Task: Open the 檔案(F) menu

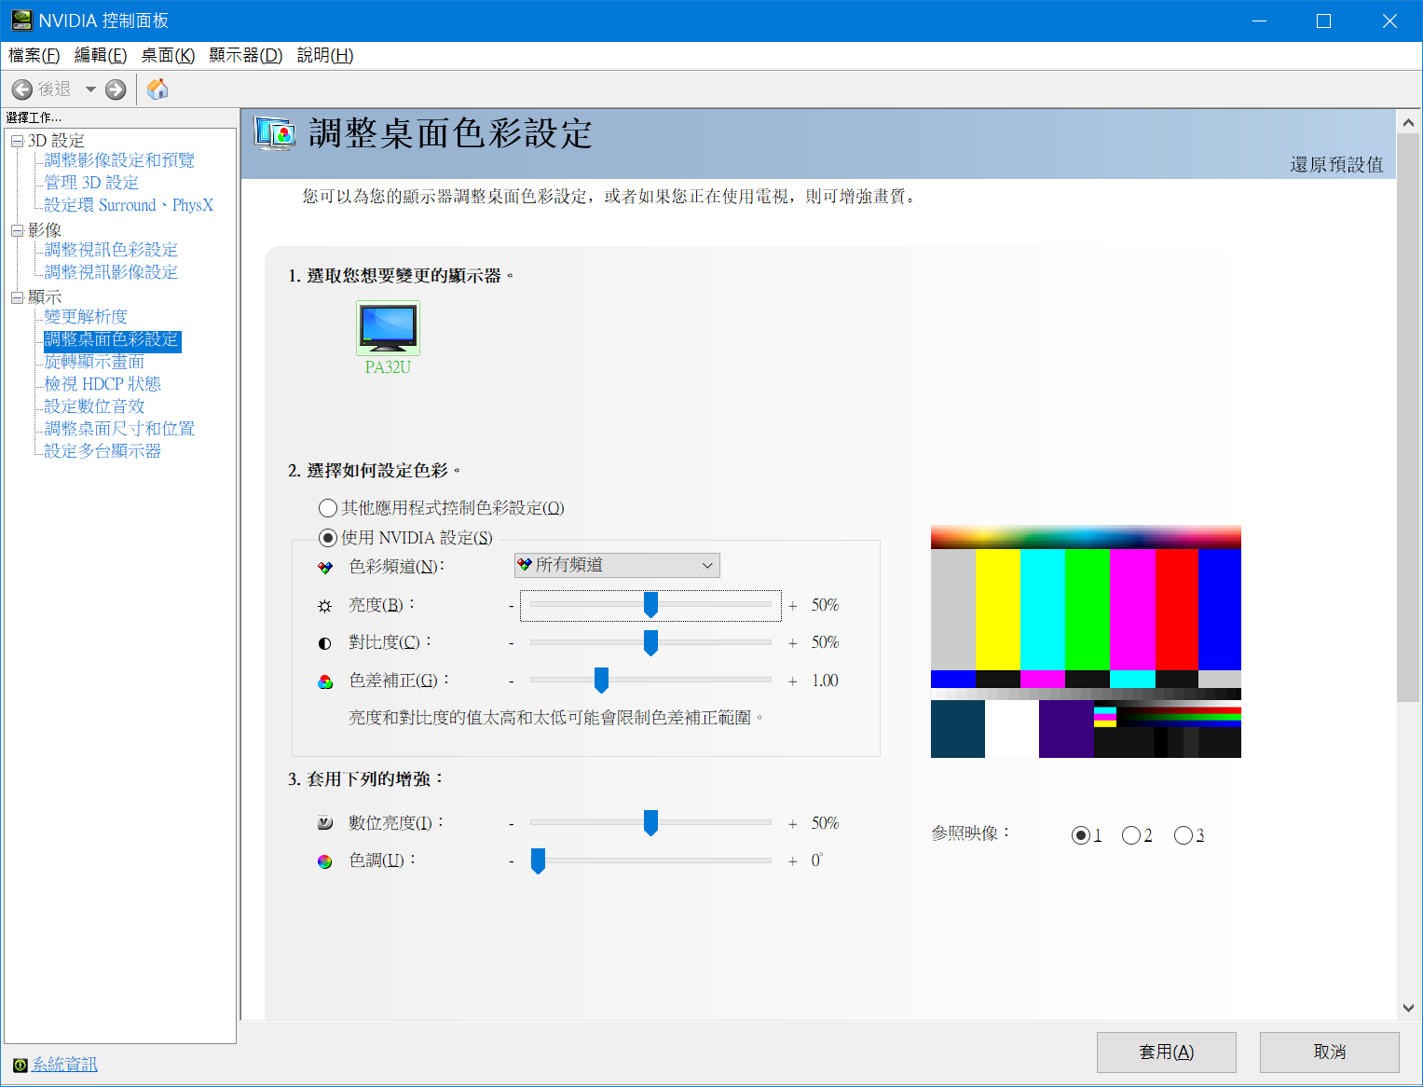Action: pos(34,55)
